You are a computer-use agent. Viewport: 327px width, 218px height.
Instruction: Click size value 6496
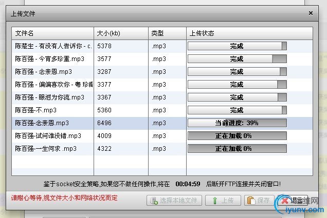click(104, 123)
